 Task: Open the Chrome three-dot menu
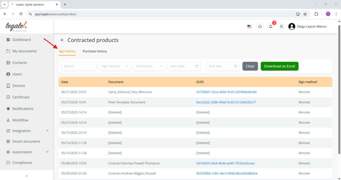pos(336,14)
